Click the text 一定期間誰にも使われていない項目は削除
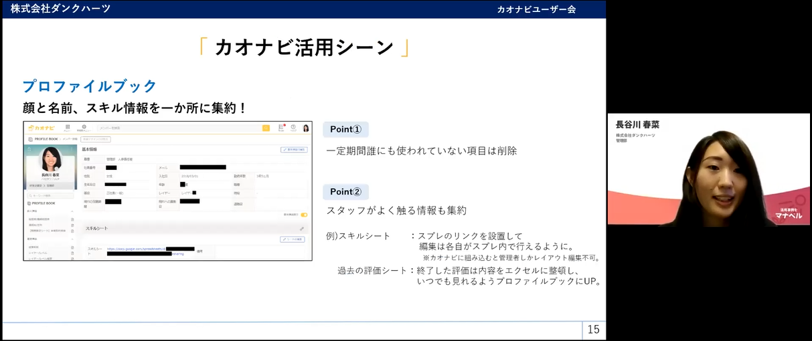The height and width of the screenshot is (341, 812). [x=422, y=151]
